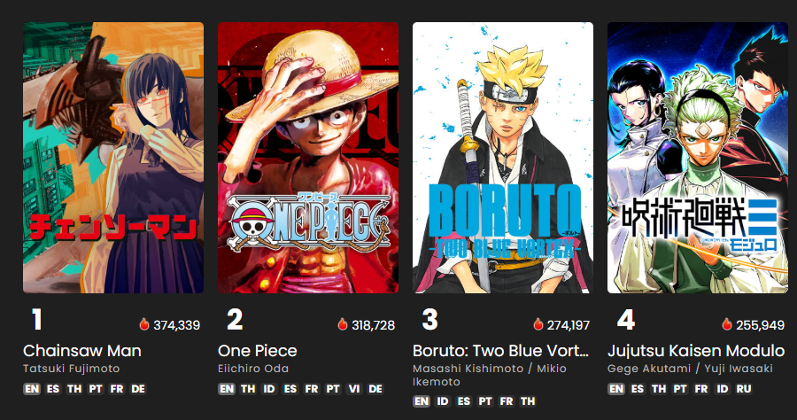Click the flame icon beside 255,949
The width and height of the screenshot is (797, 420).
click(x=727, y=324)
